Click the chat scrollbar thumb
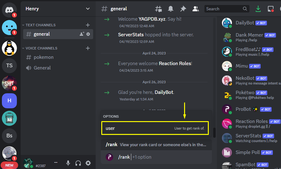The height and width of the screenshot is (169, 281). (x=214, y=133)
